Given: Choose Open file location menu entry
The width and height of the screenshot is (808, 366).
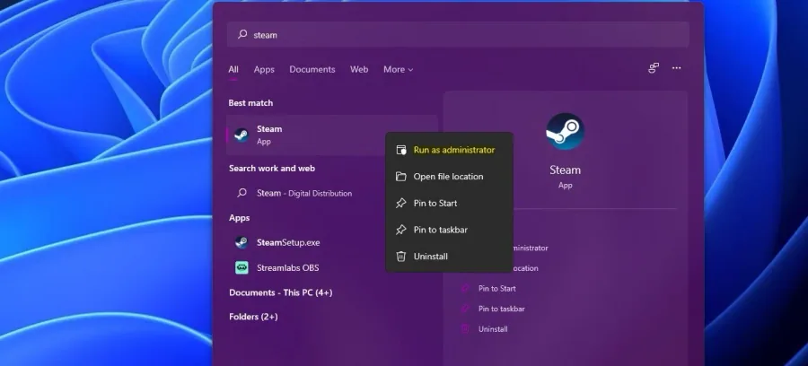Looking at the screenshot, I should pyautogui.click(x=450, y=177).
